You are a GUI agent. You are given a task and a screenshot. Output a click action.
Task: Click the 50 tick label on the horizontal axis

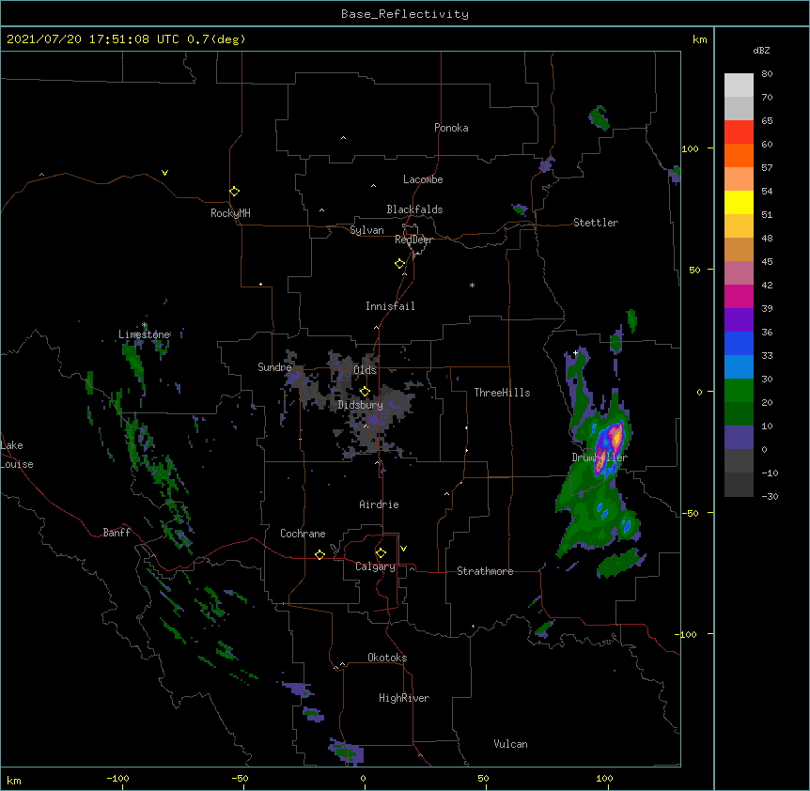click(484, 778)
